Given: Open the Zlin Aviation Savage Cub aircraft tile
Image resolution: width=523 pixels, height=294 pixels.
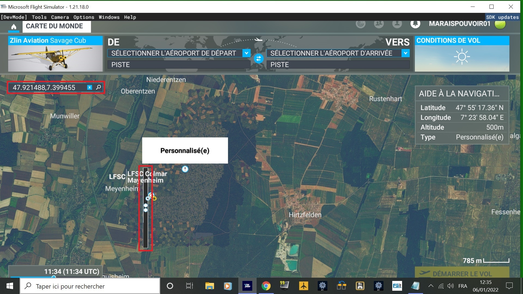Looking at the screenshot, I should 55,54.
